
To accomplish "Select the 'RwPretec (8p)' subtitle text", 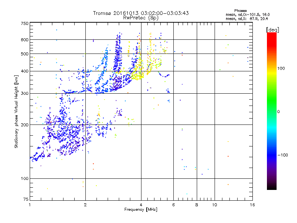I will [141, 18].
